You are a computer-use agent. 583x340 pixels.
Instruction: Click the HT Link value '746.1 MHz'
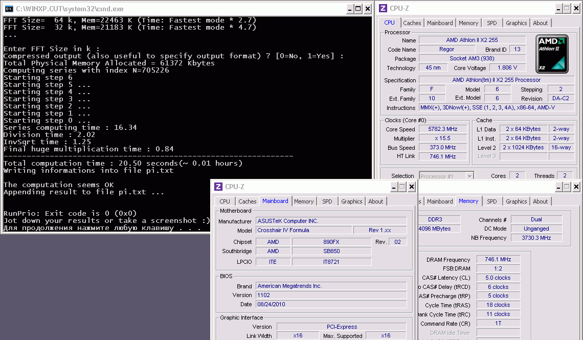(x=443, y=156)
